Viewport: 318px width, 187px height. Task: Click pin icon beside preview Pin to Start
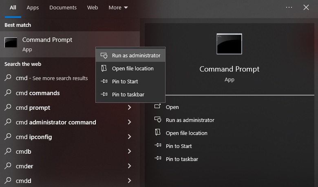158,145
